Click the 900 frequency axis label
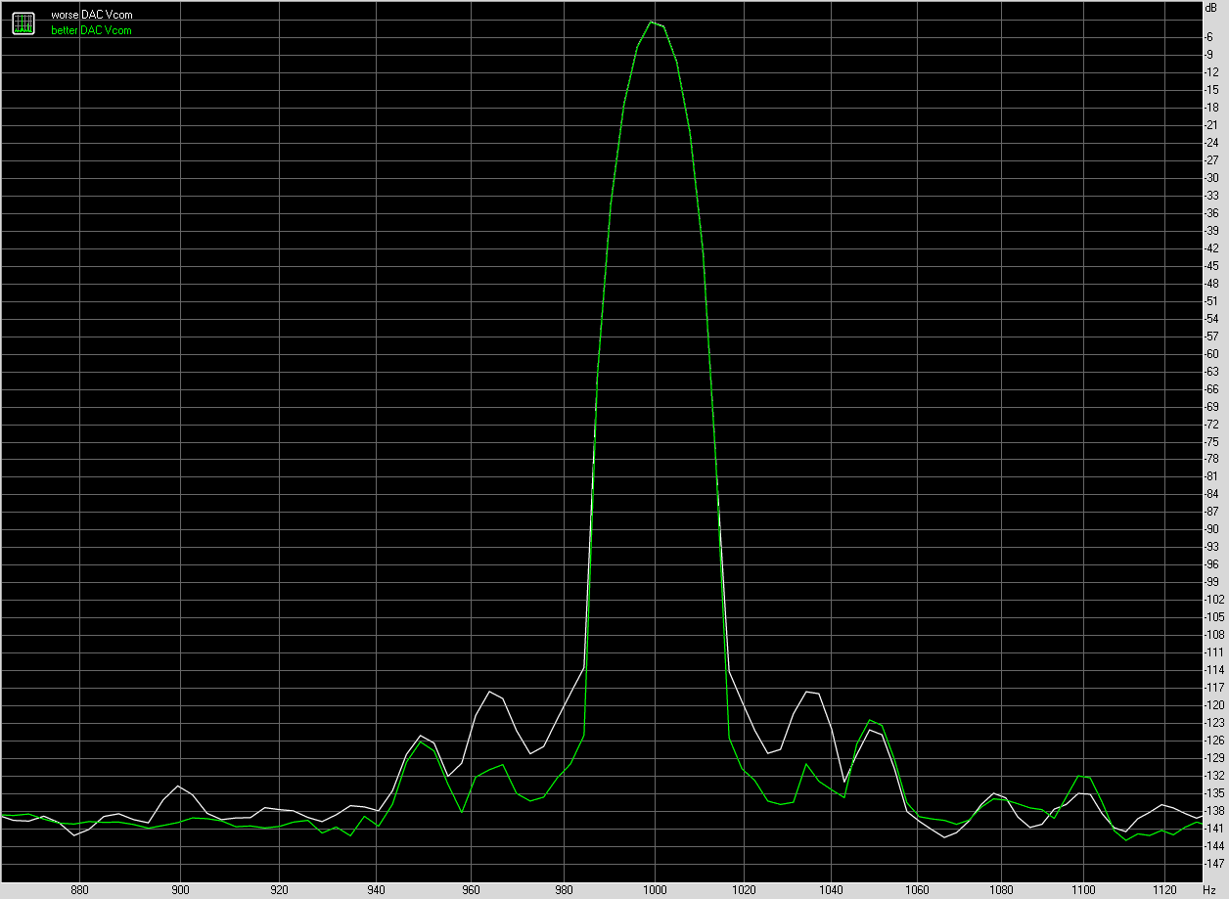Viewport: 1229px width, 899px height. pyautogui.click(x=181, y=889)
